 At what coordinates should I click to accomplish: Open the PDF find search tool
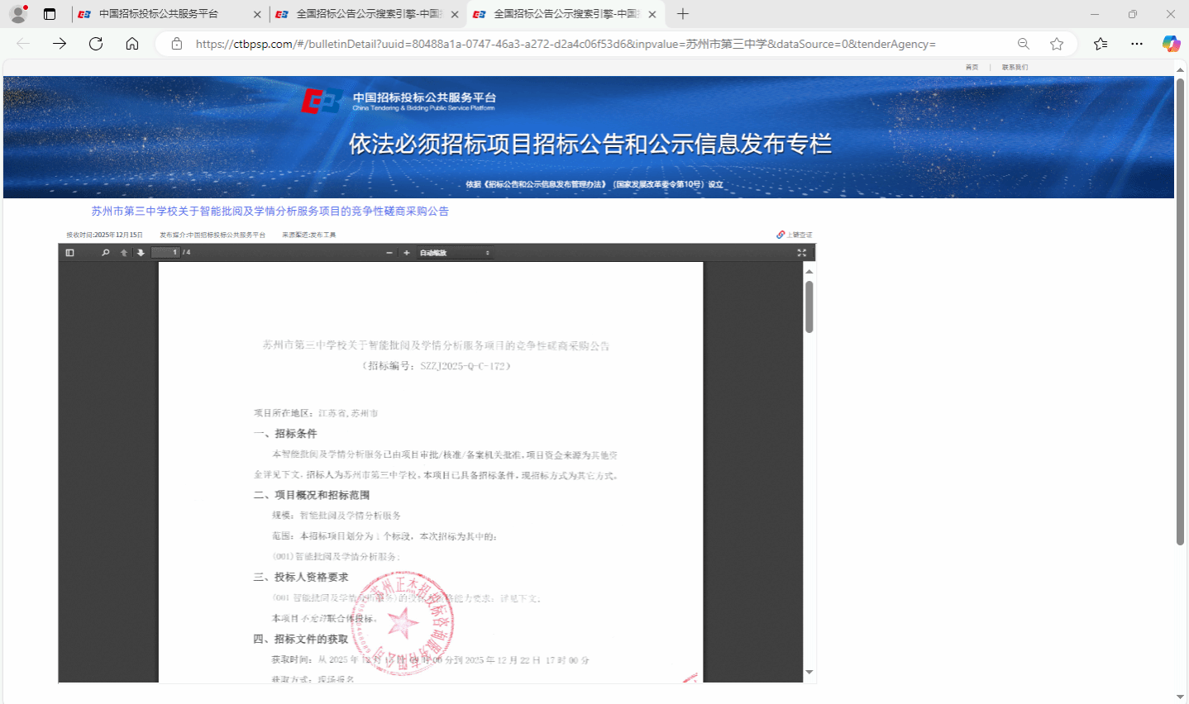coord(105,253)
